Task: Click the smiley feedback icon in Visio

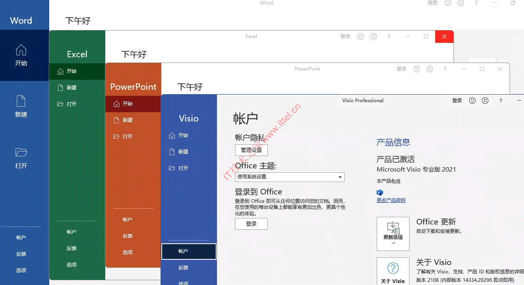Action: (x=472, y=101)
